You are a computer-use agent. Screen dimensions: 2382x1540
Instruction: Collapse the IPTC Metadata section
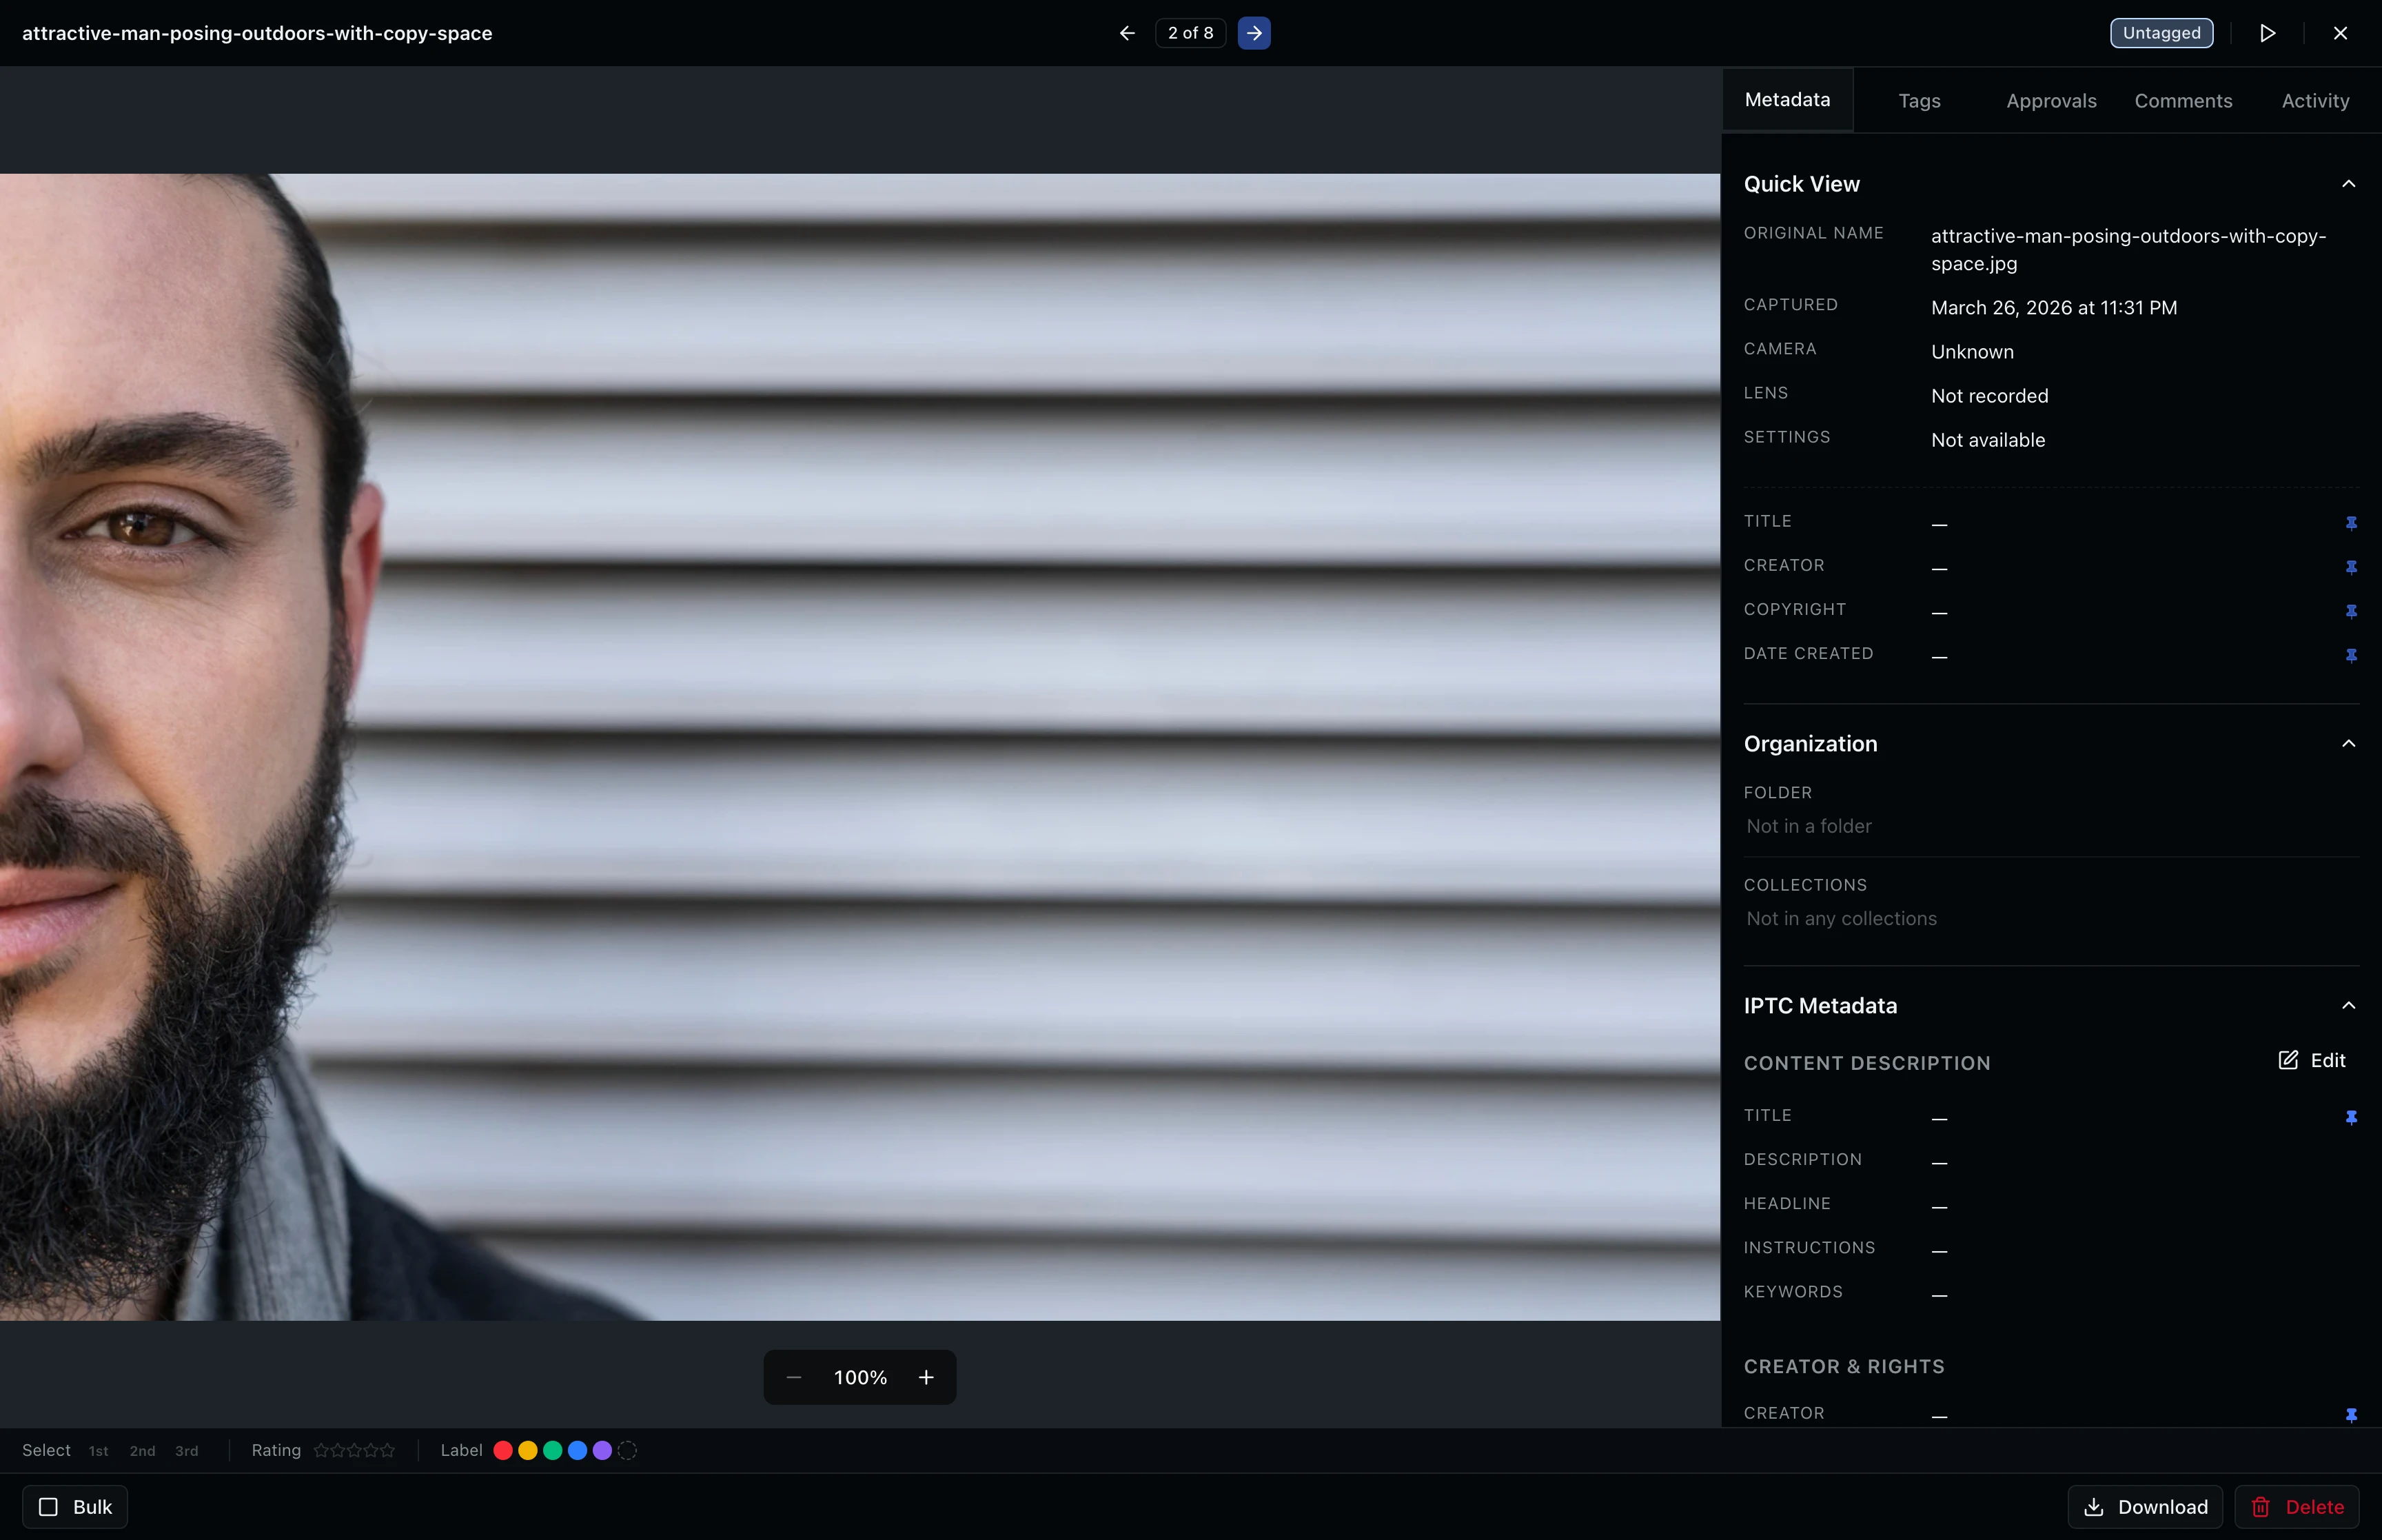2348,1005
